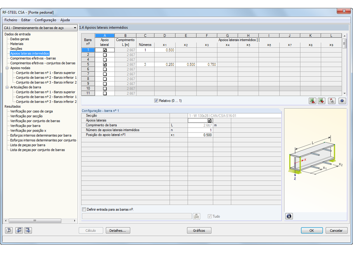This screenshot has height=253, width=353.
Task: Select Dados gerais in the tree
Action: pos(20,39)
